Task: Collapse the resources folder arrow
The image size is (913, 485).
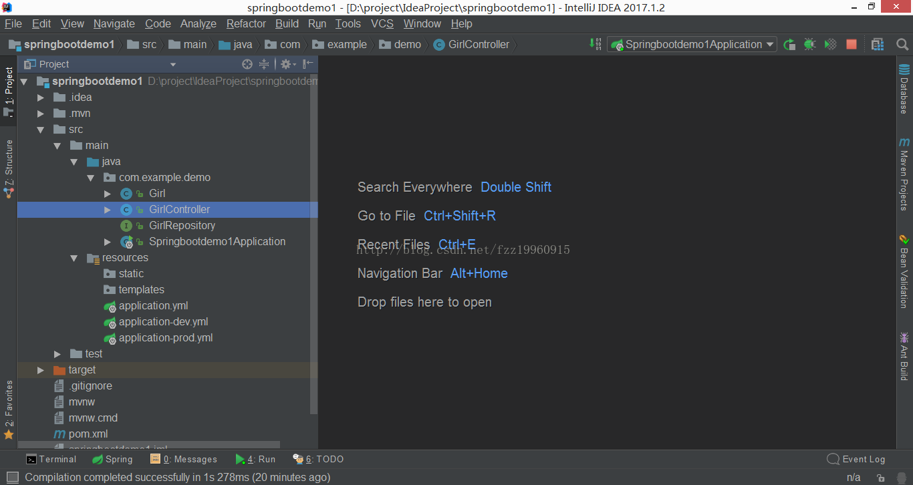Action: pyautogui.click(x=74, y=258)
